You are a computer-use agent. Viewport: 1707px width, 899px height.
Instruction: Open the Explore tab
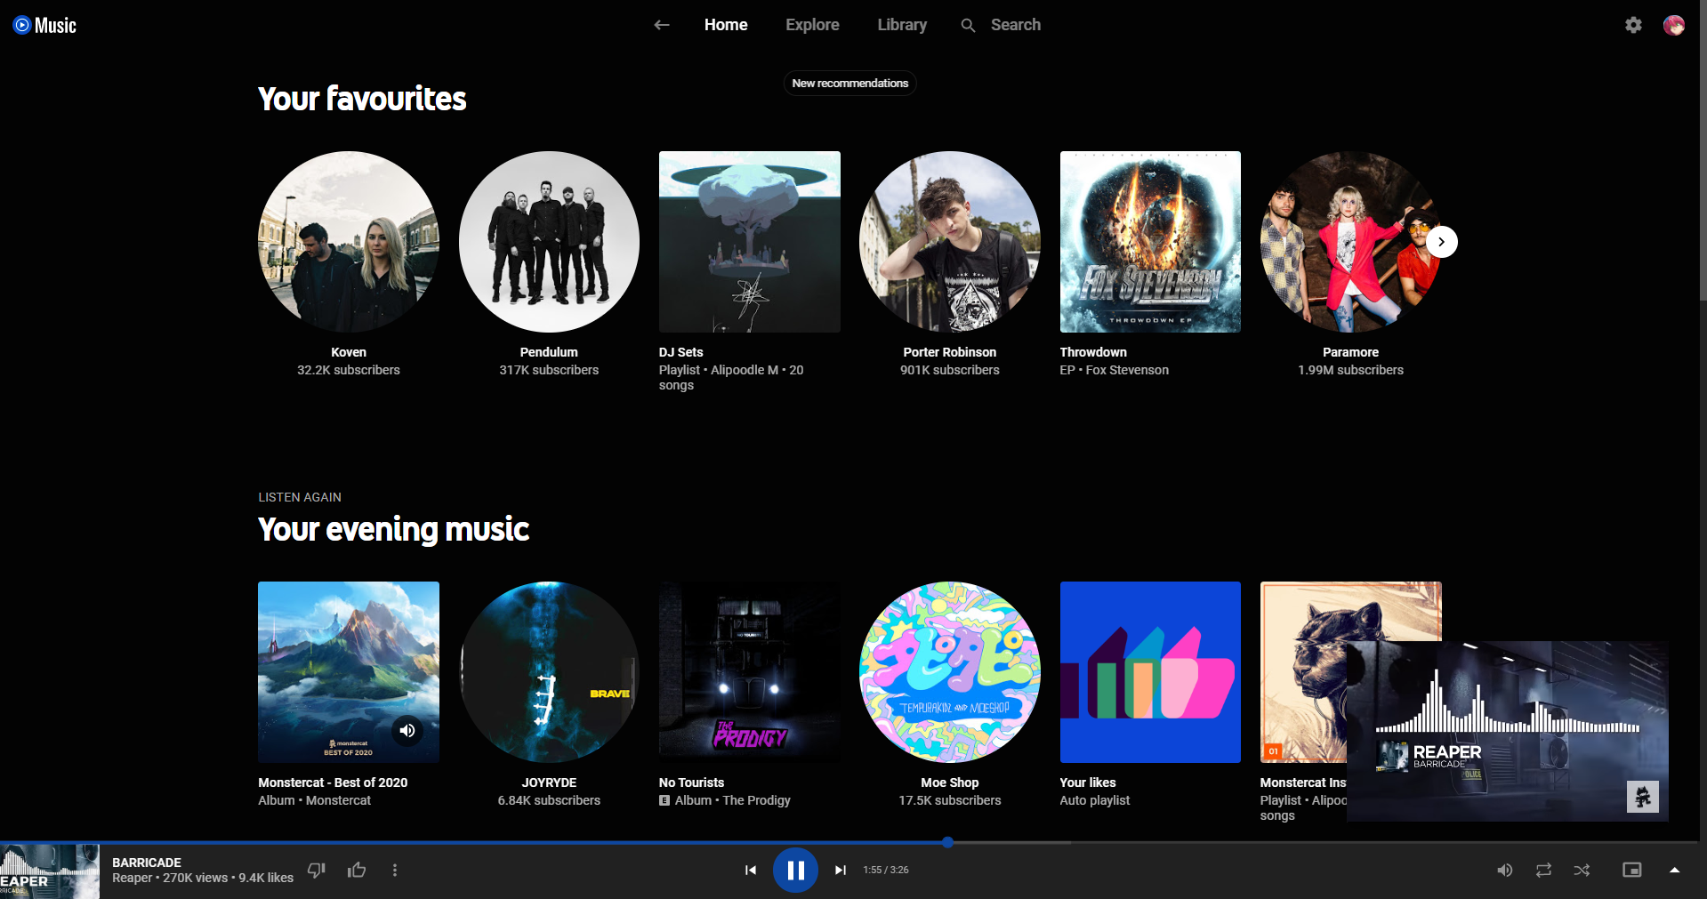click(x=812, y=25)
